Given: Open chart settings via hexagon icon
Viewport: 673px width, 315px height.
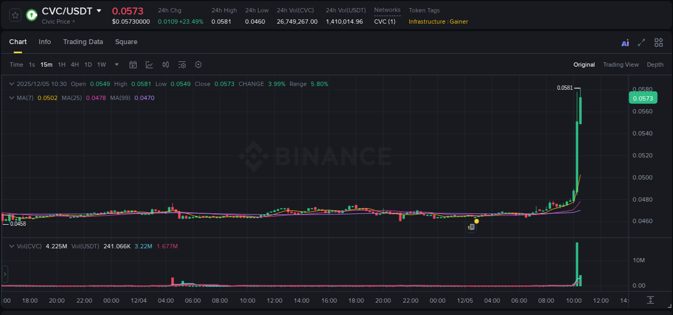Looking at the screenshot, I should coord(198,65).
